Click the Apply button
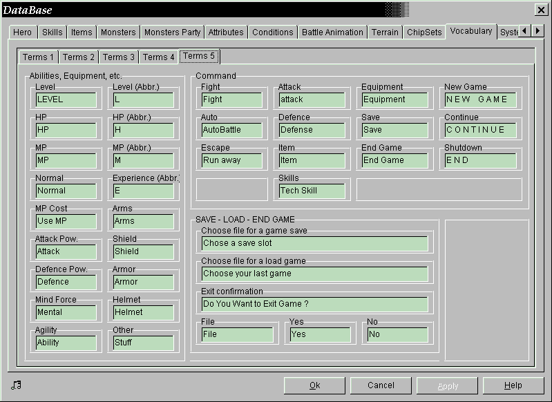The width and height of the screenshot is (552, 402). (447, 385)
